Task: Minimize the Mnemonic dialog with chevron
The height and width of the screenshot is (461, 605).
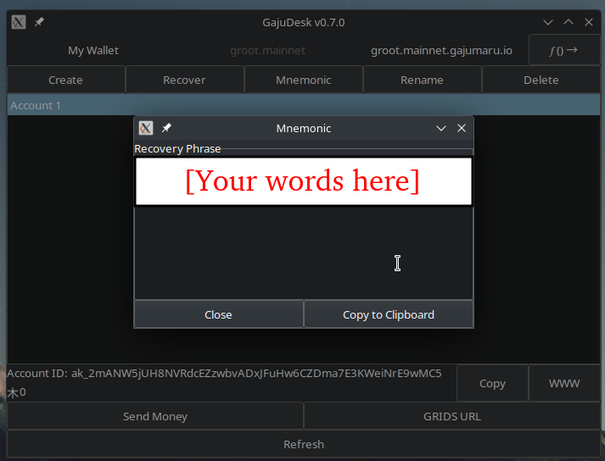Action: point(441,128)
